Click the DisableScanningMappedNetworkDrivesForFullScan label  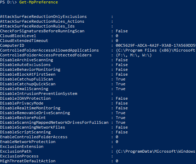54,122
